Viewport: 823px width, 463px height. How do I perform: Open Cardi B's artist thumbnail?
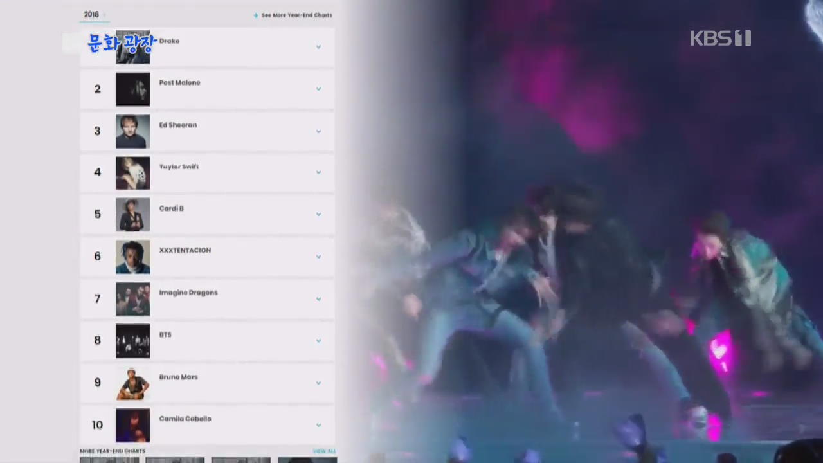[x=133, y=215]
